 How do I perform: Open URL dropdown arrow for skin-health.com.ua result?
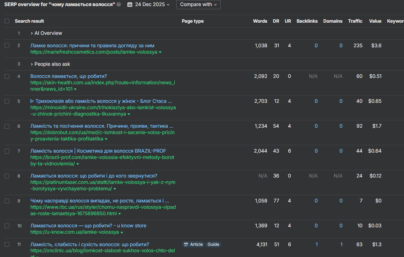[75, 89]
